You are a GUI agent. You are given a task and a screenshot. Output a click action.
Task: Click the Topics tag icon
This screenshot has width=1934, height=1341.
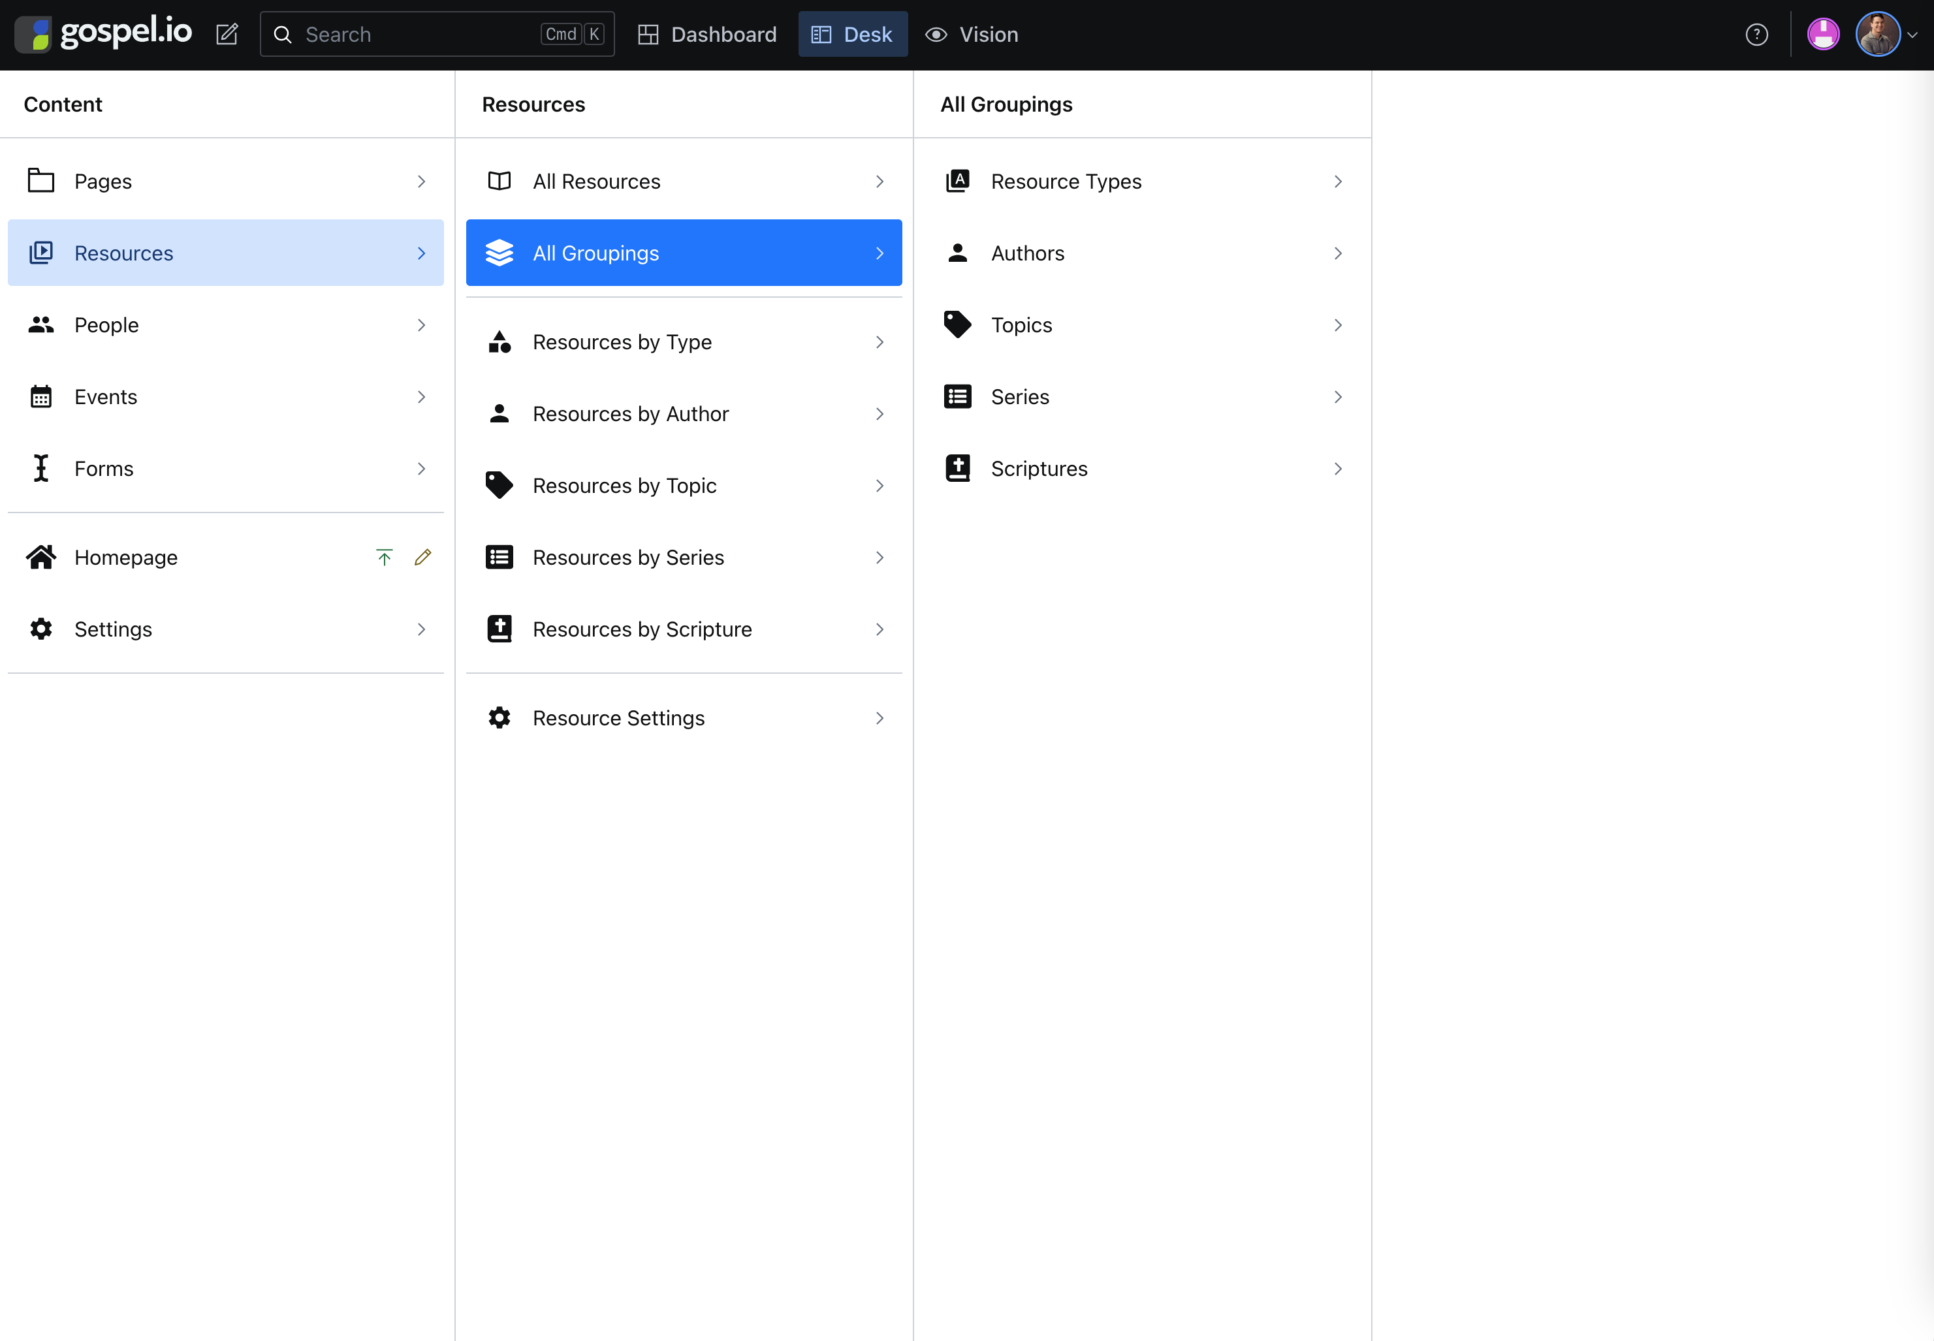click(958, 324)
